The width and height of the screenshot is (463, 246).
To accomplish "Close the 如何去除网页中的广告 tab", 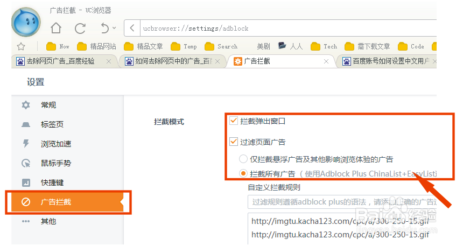I will point(218,61).
